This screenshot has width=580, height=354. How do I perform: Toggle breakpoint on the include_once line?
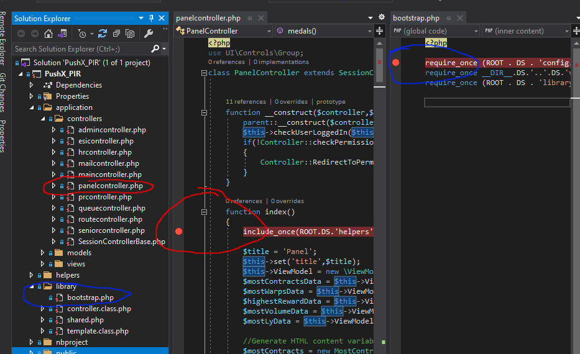click(179, 232)
